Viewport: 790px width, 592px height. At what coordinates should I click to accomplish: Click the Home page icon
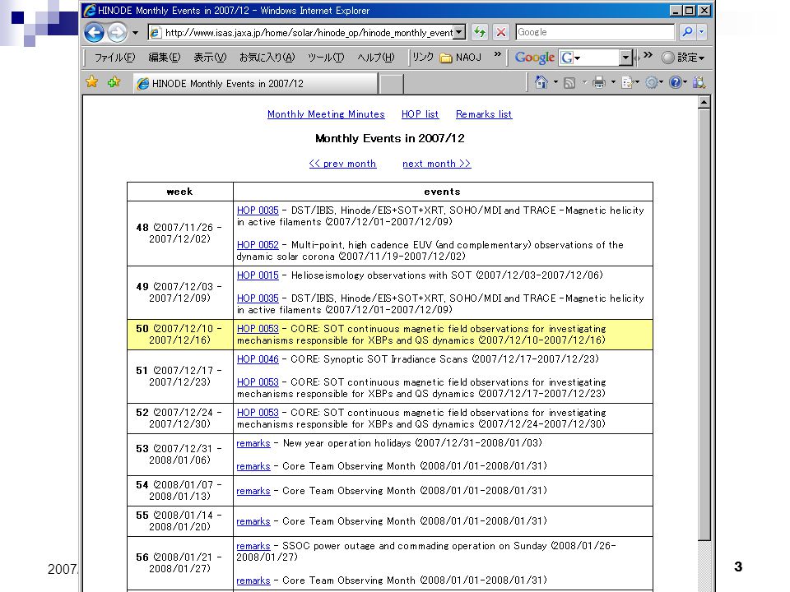pos(541,82)
